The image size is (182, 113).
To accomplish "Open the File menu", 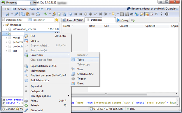I will (7, 9).
